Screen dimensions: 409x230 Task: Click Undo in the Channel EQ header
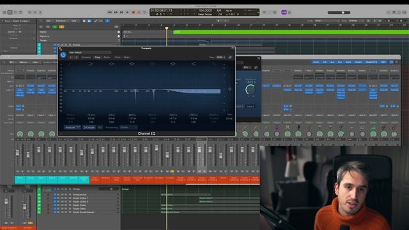(x=118, y=57)
